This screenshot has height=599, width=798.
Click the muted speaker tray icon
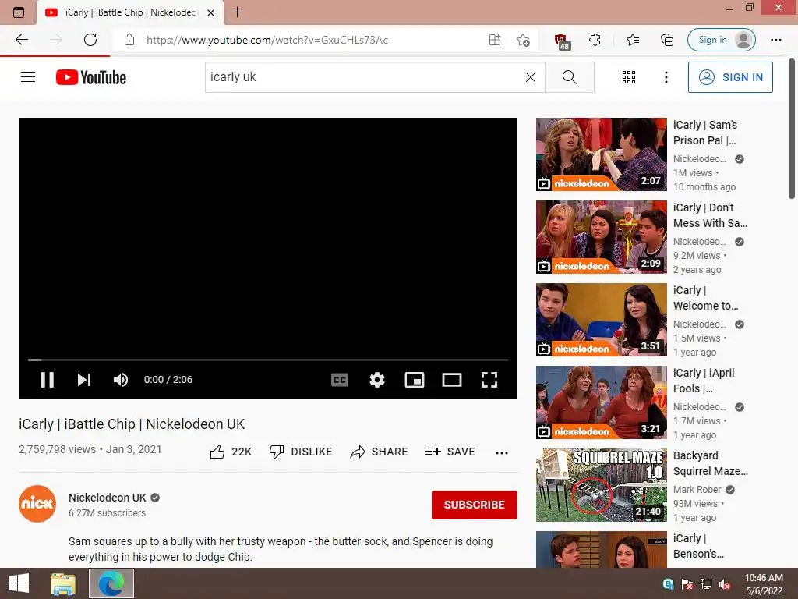tap(725, 584)
